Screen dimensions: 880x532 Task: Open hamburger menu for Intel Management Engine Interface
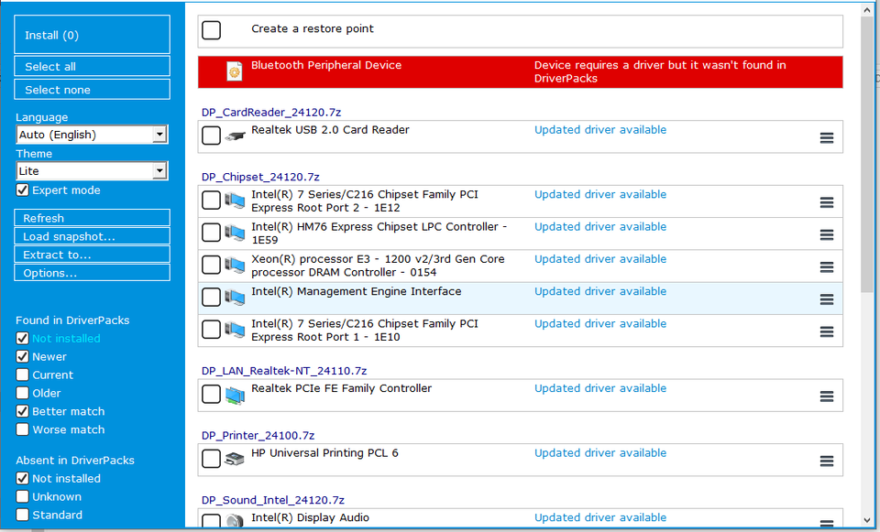pyautogui.click(x=826, y=299)
